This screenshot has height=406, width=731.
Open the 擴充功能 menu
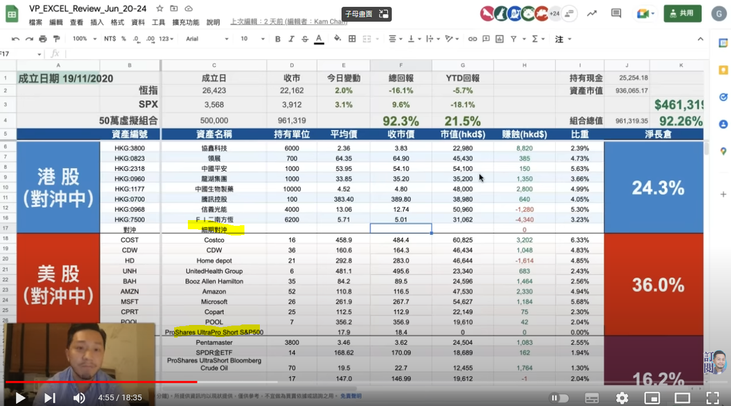pos(186,22)
